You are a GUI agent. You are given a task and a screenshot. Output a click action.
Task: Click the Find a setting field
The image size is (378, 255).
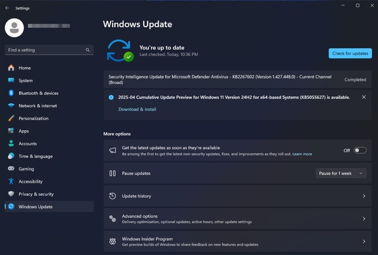tap(49, 50)
